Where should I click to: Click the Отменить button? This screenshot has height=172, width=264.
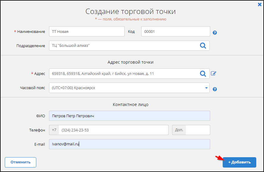point(21,162)
